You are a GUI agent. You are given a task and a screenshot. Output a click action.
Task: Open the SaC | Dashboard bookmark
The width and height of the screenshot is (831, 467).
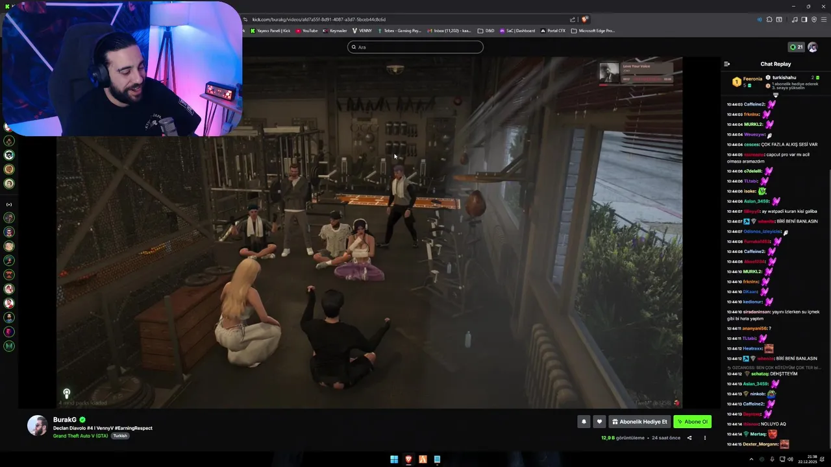coord(517,30)
